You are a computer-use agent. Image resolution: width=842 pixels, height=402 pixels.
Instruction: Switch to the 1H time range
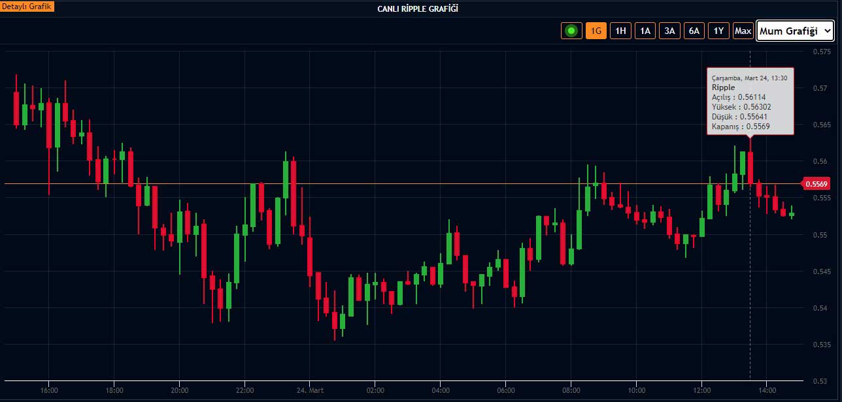[620, 30]
